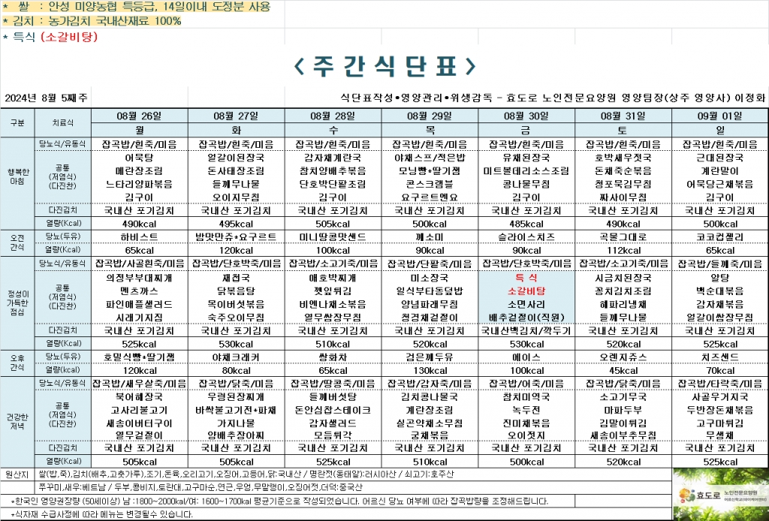Select the 하비스트 morning snack cell

tap(139, 236)
